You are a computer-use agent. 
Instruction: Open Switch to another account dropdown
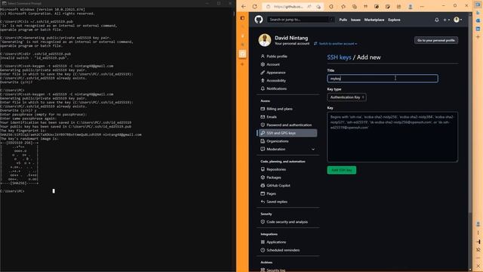(x=335, y=44)
